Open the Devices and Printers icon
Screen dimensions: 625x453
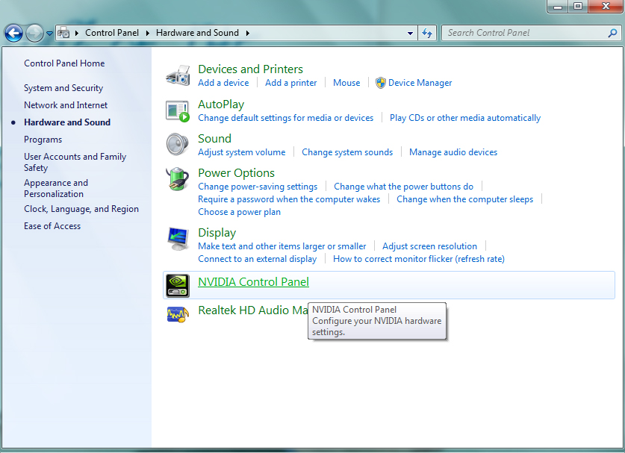(178, 75)
